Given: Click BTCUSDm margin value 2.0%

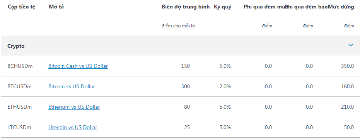Looking at the screenshot, I should click(x=225, y=87).
